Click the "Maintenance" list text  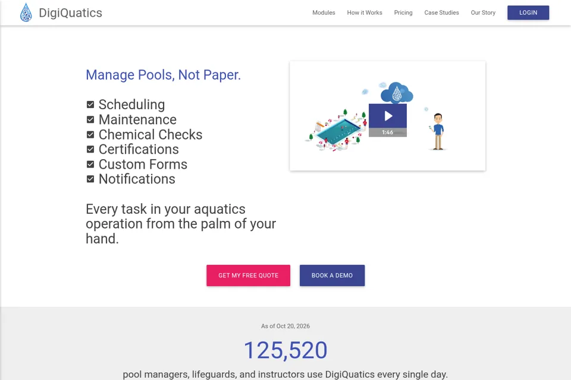(x=137, y=119)
